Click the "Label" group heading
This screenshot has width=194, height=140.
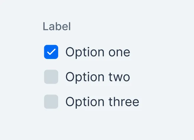pos(57,27)
